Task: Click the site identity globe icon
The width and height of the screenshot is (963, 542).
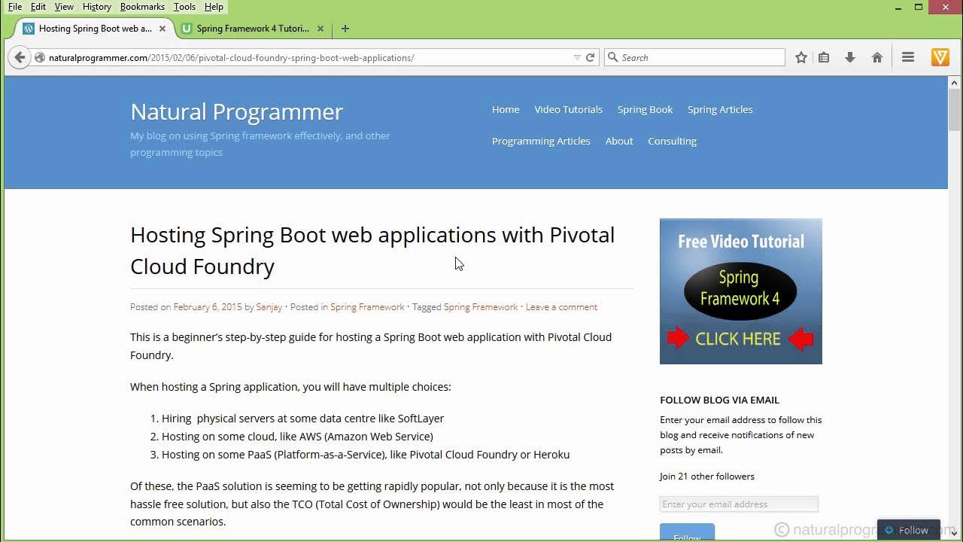Action: [40, 58]
